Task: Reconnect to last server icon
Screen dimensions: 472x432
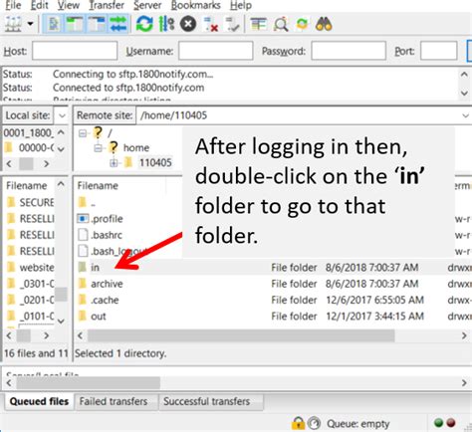Action: click(232, 24)
